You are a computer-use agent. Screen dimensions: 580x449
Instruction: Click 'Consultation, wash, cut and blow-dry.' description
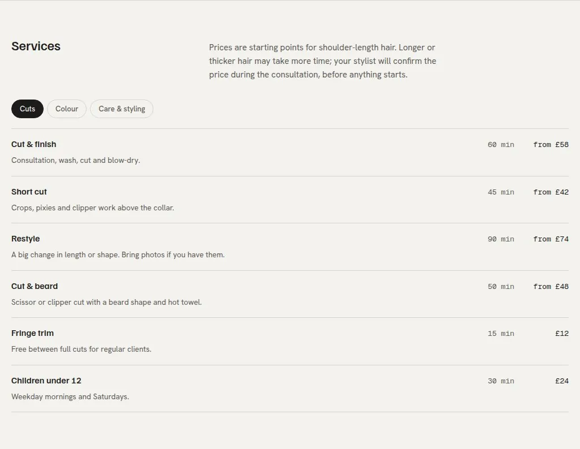pyautogui.click(x=76, y=160)
